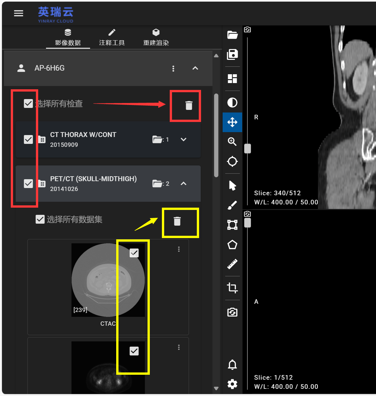Viewport: 376px width, 396px height.
Task: Select the polygon annotation tool
Action: coord(232,244)
